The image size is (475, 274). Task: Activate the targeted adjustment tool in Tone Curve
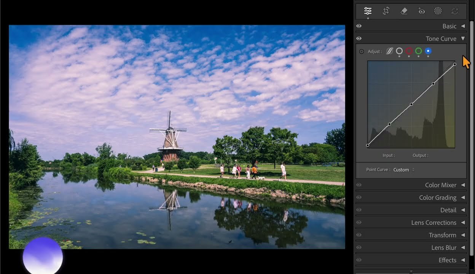pyautogui.click(x=362, y=51)
